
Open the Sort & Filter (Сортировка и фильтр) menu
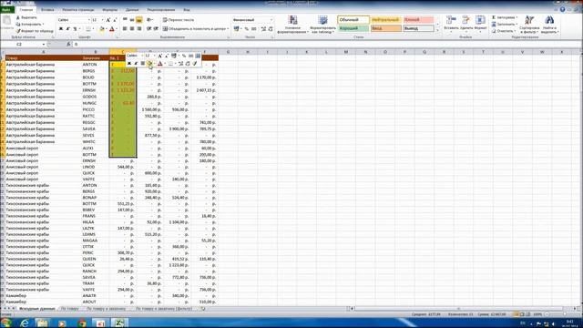(529, 25)
